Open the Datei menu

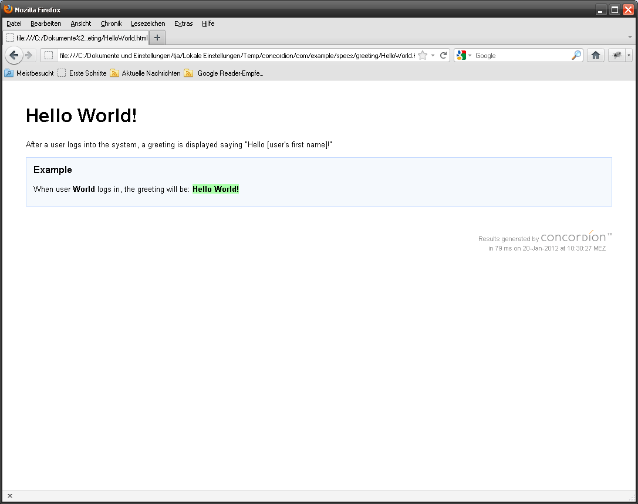(x=14, y=23)
